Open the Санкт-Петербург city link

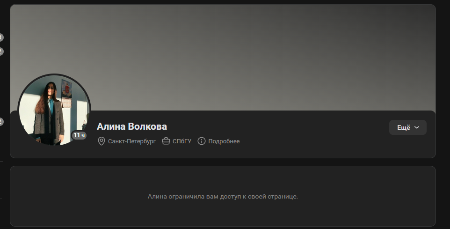(x=131, y=141)
